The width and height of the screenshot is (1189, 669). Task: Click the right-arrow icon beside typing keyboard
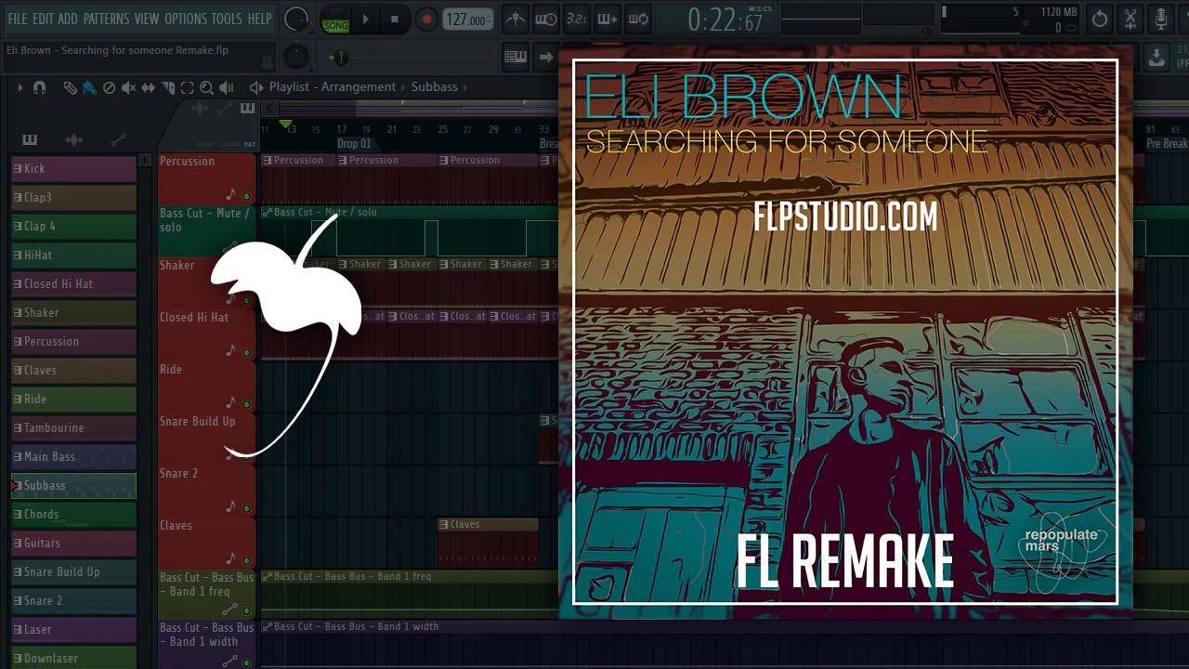click(546, 58)
